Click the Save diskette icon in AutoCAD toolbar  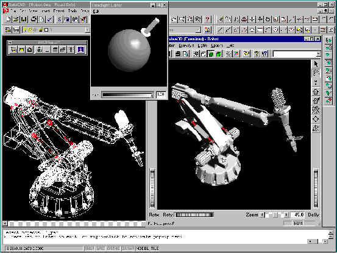pos(23,20)
